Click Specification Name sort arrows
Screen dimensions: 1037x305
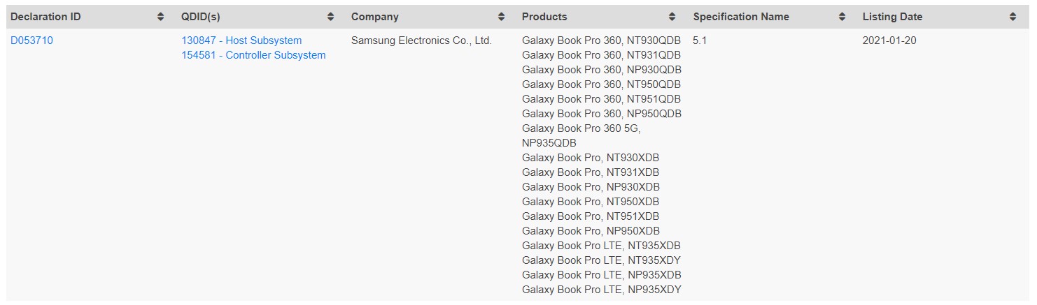point(842,17)
